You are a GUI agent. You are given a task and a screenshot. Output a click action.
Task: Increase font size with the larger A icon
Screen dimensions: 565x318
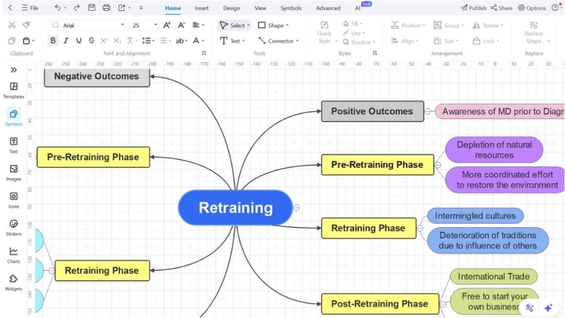167,25
